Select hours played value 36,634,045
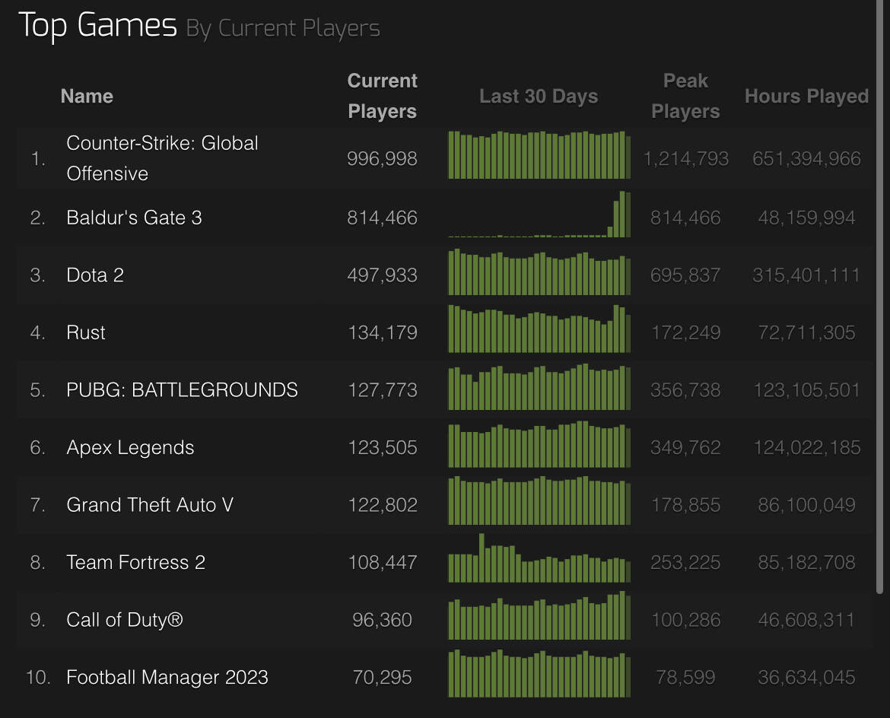Viewport: 890px width, 718px height. click(806, 677)
